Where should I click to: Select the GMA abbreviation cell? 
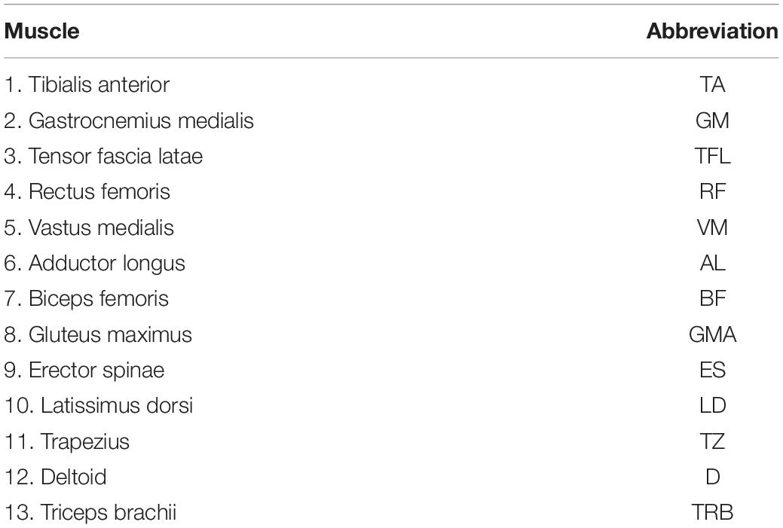point(712,335)
